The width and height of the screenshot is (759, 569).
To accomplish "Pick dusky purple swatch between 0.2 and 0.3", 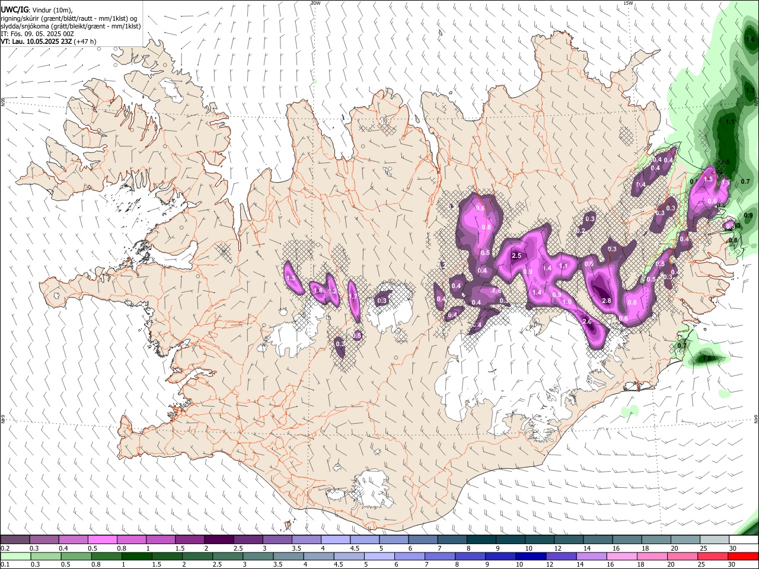I will click(15, 540).
